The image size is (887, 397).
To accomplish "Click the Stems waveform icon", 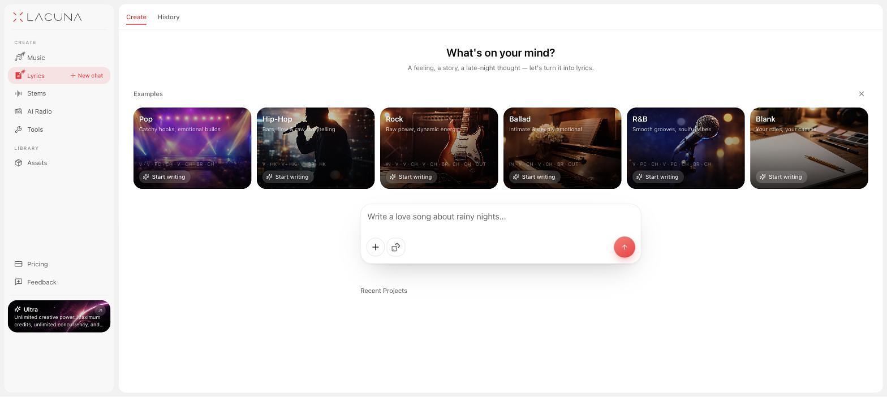I will [19, 93].
